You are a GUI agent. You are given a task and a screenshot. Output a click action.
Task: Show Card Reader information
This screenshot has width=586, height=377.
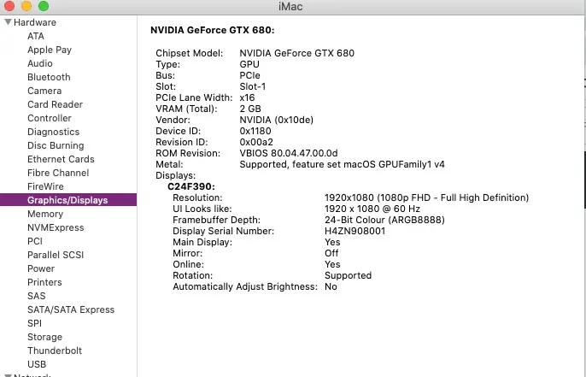pos(55,104)
